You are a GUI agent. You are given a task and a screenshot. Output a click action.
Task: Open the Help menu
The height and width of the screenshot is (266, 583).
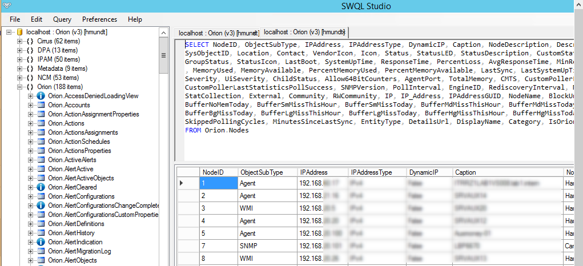click(135, 19)
